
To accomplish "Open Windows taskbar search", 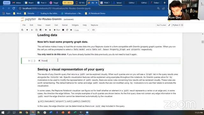I will tap(9, 112).
